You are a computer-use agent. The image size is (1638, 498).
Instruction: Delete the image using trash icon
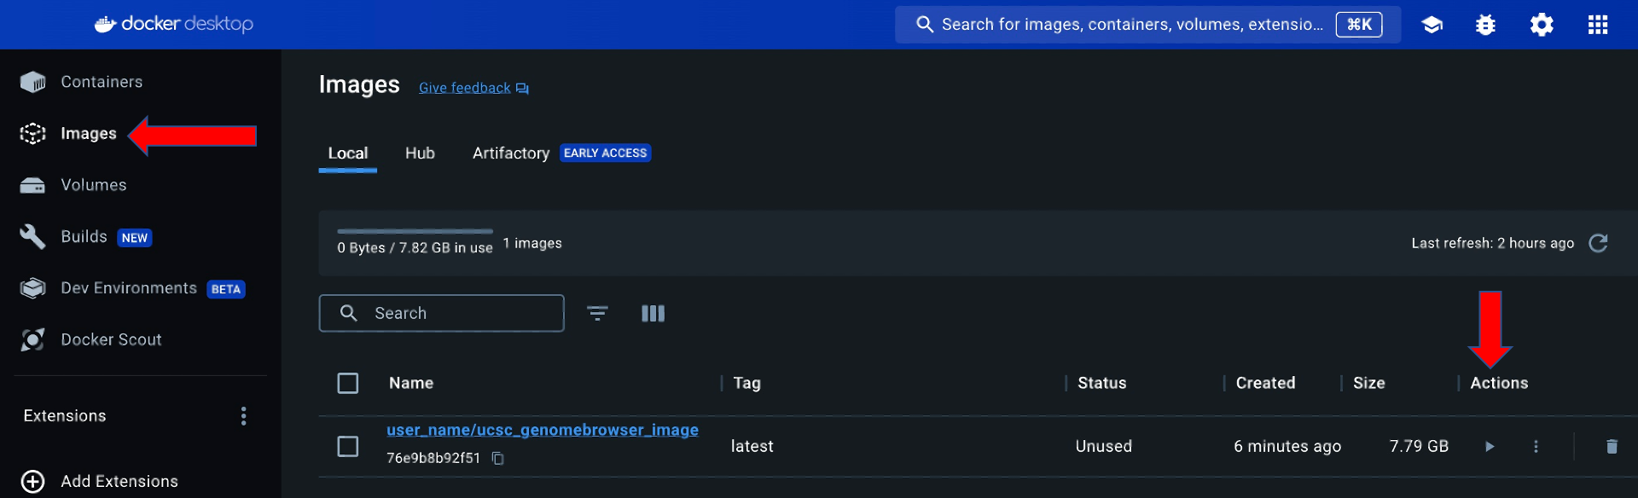pos(1612,446)
